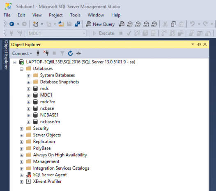216x191 pixels.
Task: Refresh the Object Explorer tree
Action: pyautogui.click(x=70, y=54)
